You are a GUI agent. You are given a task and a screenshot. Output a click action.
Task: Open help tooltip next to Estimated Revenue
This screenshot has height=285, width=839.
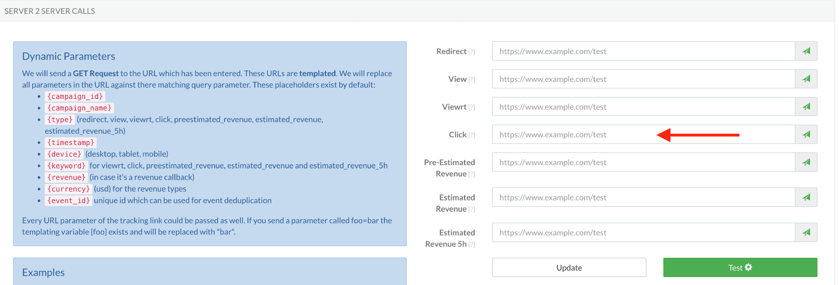[472, 210]
